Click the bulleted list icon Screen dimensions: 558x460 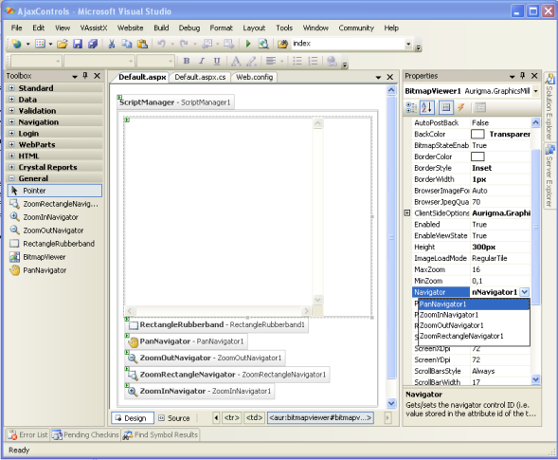click(297, 61)
